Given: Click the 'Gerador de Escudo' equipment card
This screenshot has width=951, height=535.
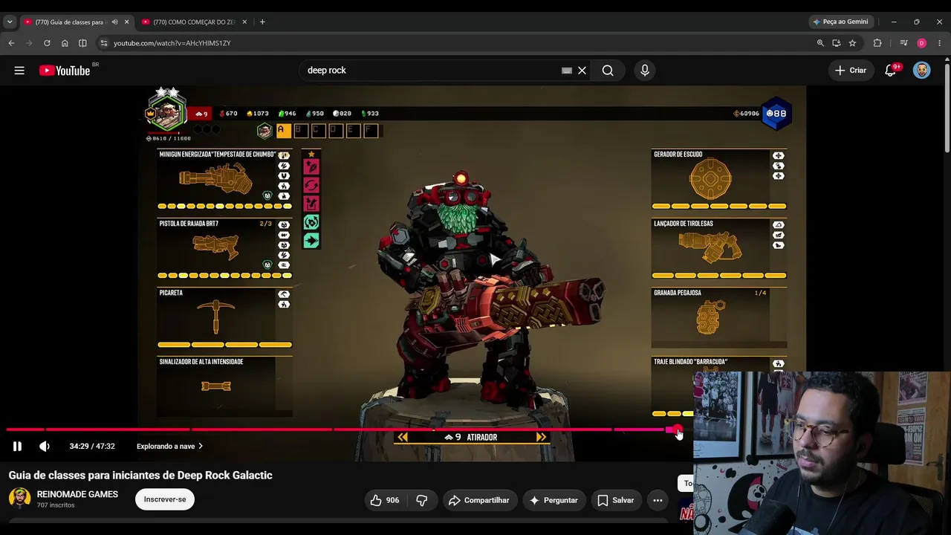Looking at the screenshot, I should [x=719, y=179].
